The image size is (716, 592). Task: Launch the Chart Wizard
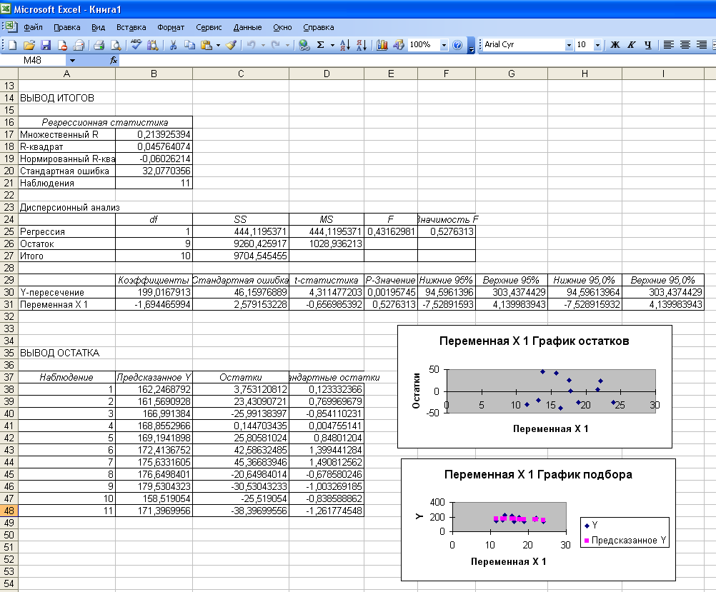(382, 45)
